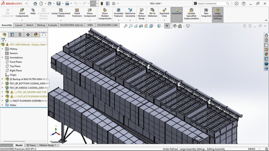Image resolution: width=269 pixels, height=151 pixels.
Task: Open the ConfigurationManager tab
Action: [x=20, y=34]
